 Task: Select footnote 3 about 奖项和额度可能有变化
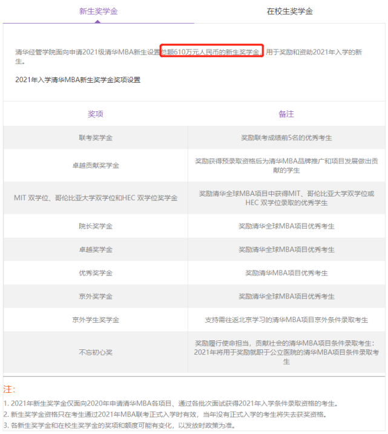[119, 426]
